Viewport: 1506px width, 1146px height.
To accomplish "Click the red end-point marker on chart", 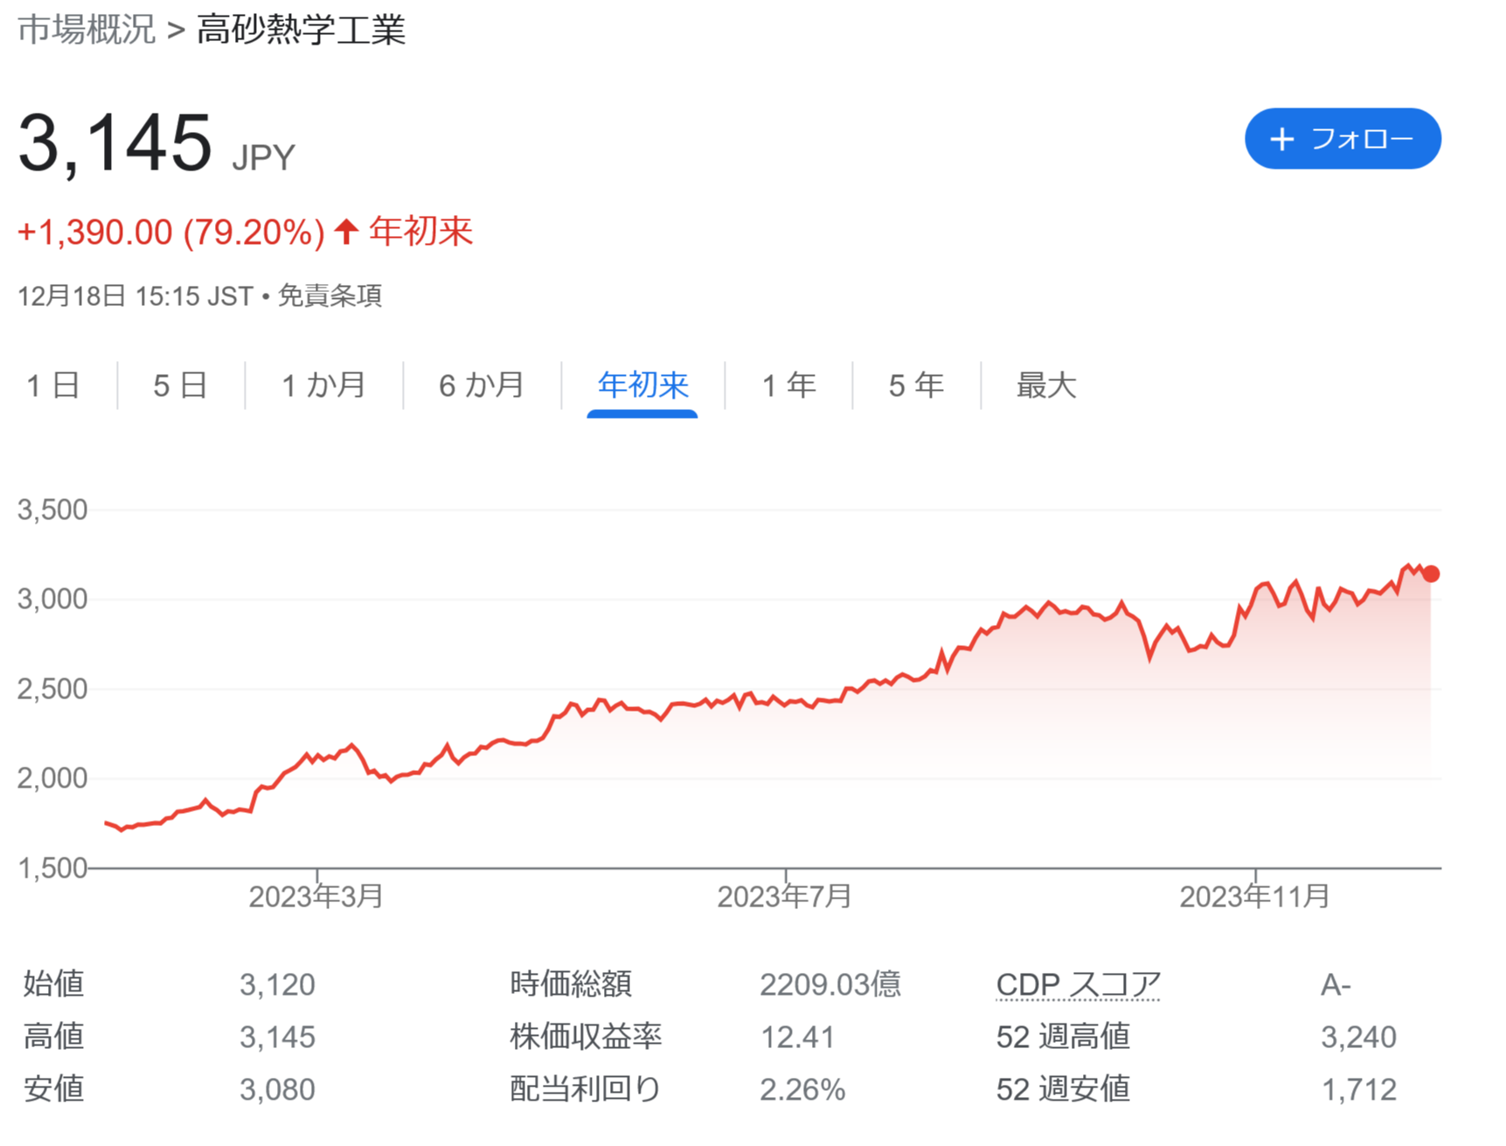I will [1431, 574].
